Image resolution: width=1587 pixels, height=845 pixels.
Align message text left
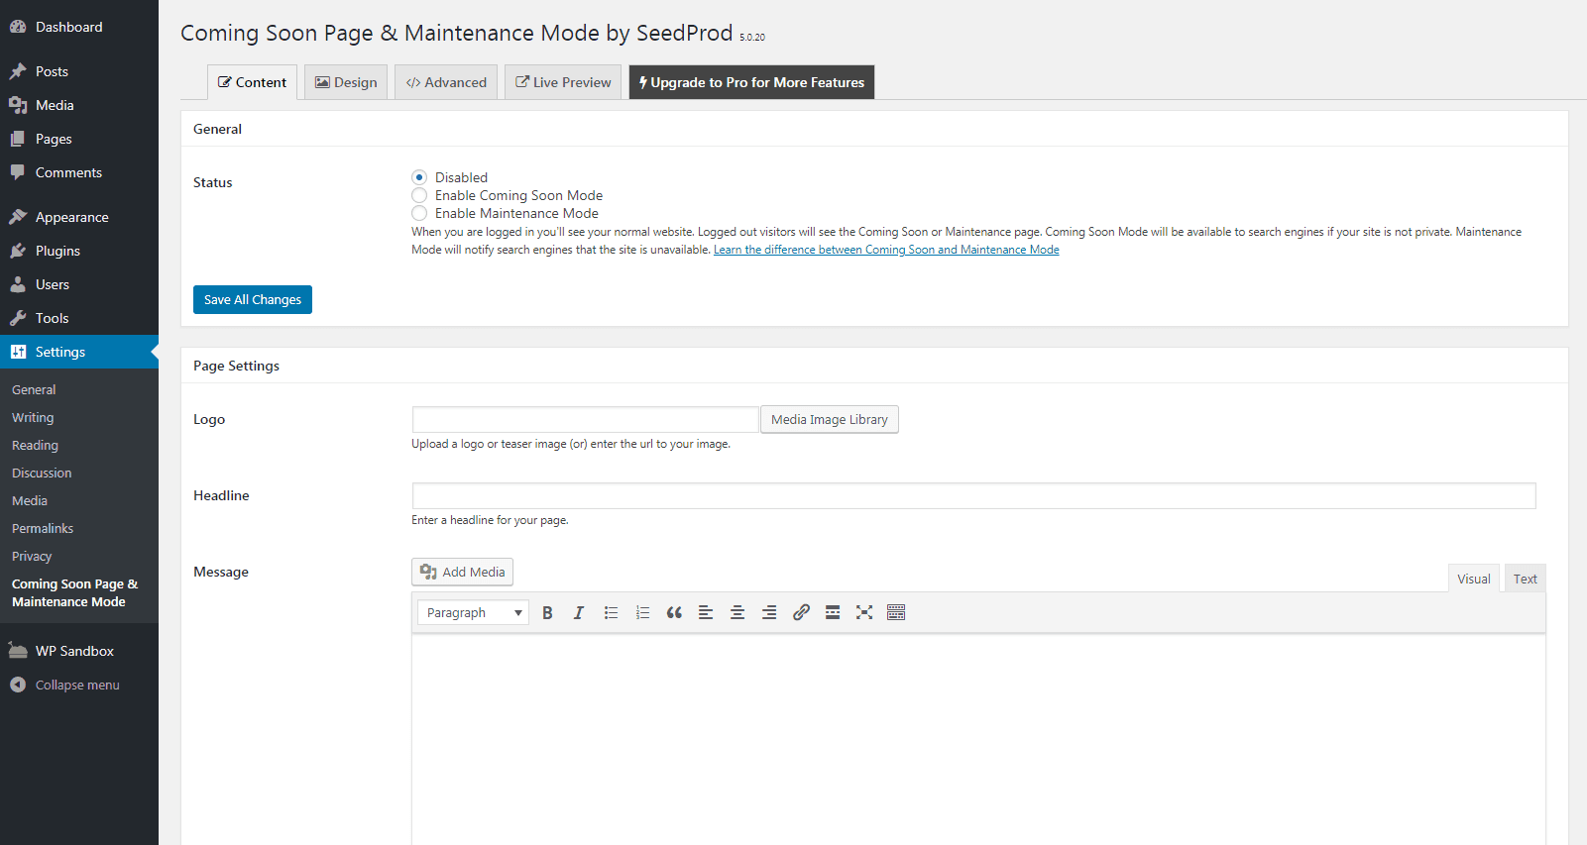coord(706,612)
